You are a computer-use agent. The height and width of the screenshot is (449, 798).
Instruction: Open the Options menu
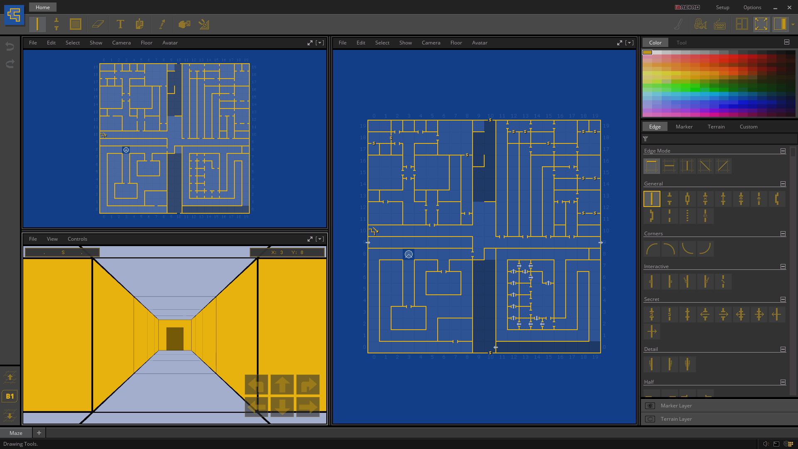tap(752, 7)
